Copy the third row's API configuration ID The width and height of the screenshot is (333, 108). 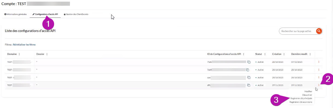[x=249, y=77]
